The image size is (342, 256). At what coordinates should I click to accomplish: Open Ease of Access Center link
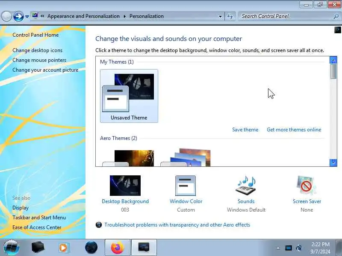coord(37,227)
